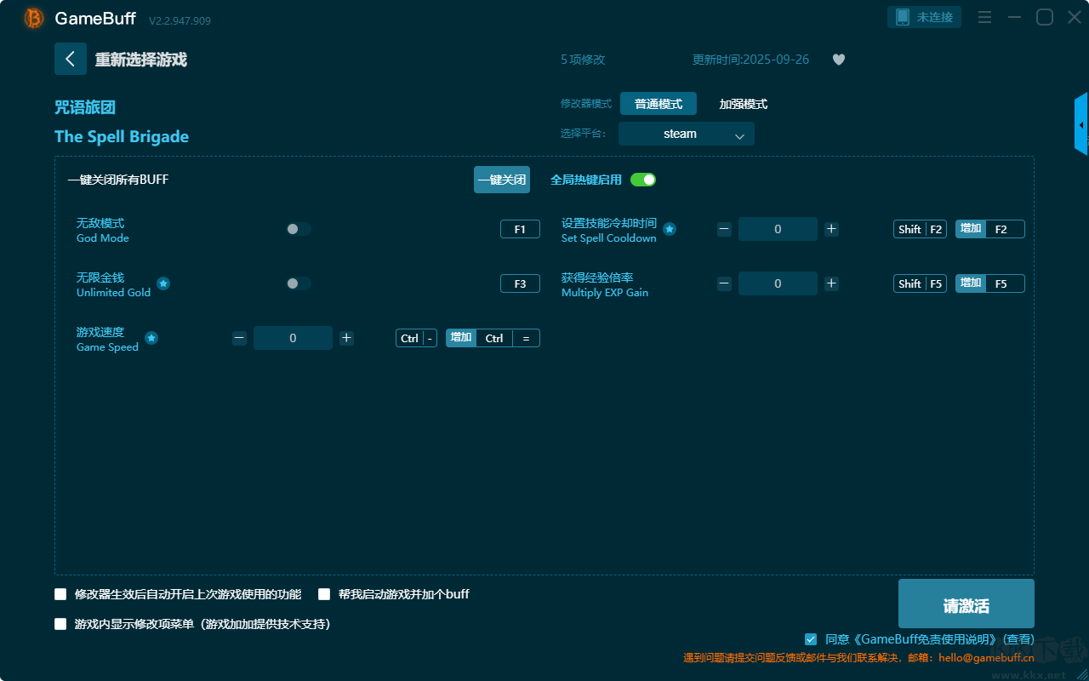1089x681 pixels.
Task: Decrease Game Speed with minus button
Action: click(x=239, y=338)
